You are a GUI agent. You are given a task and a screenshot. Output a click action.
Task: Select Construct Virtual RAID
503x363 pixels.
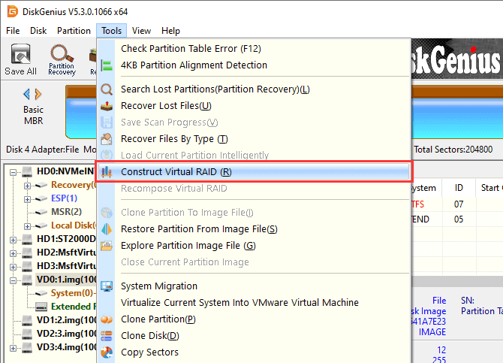coord(254,172)
